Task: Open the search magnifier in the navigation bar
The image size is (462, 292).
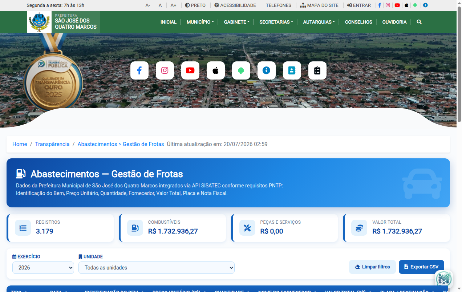Action: click(419, 22)
